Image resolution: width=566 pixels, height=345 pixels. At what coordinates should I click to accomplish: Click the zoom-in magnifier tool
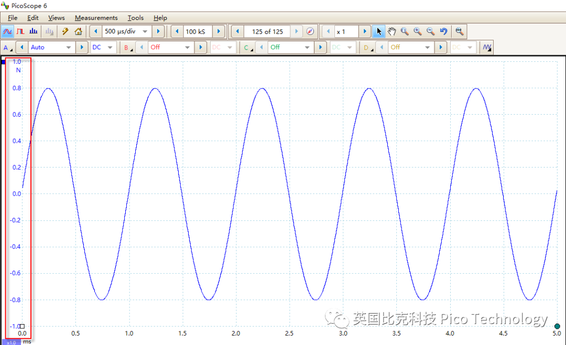(x=418, y=31)
